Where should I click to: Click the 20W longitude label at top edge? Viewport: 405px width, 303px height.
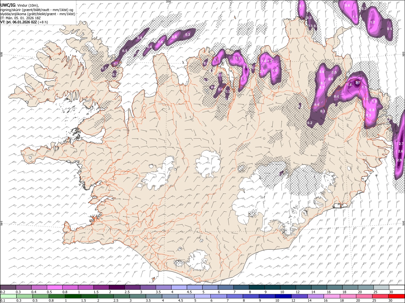click(168, 2)
